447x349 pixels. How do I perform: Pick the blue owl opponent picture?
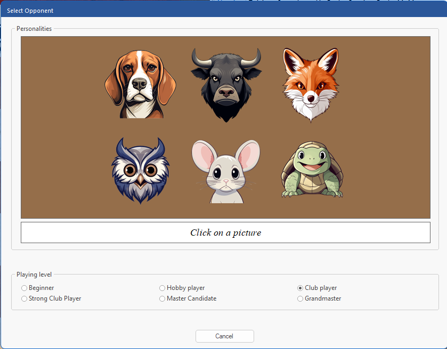[x=140, y=170]
